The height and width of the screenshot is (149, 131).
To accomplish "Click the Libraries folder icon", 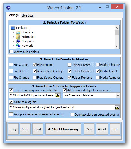I will coord(18,32).
